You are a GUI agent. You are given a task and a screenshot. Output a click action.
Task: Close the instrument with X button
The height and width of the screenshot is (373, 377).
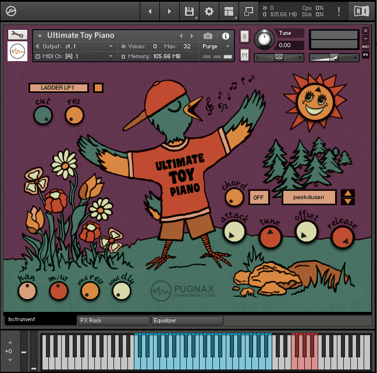point(365,30)
